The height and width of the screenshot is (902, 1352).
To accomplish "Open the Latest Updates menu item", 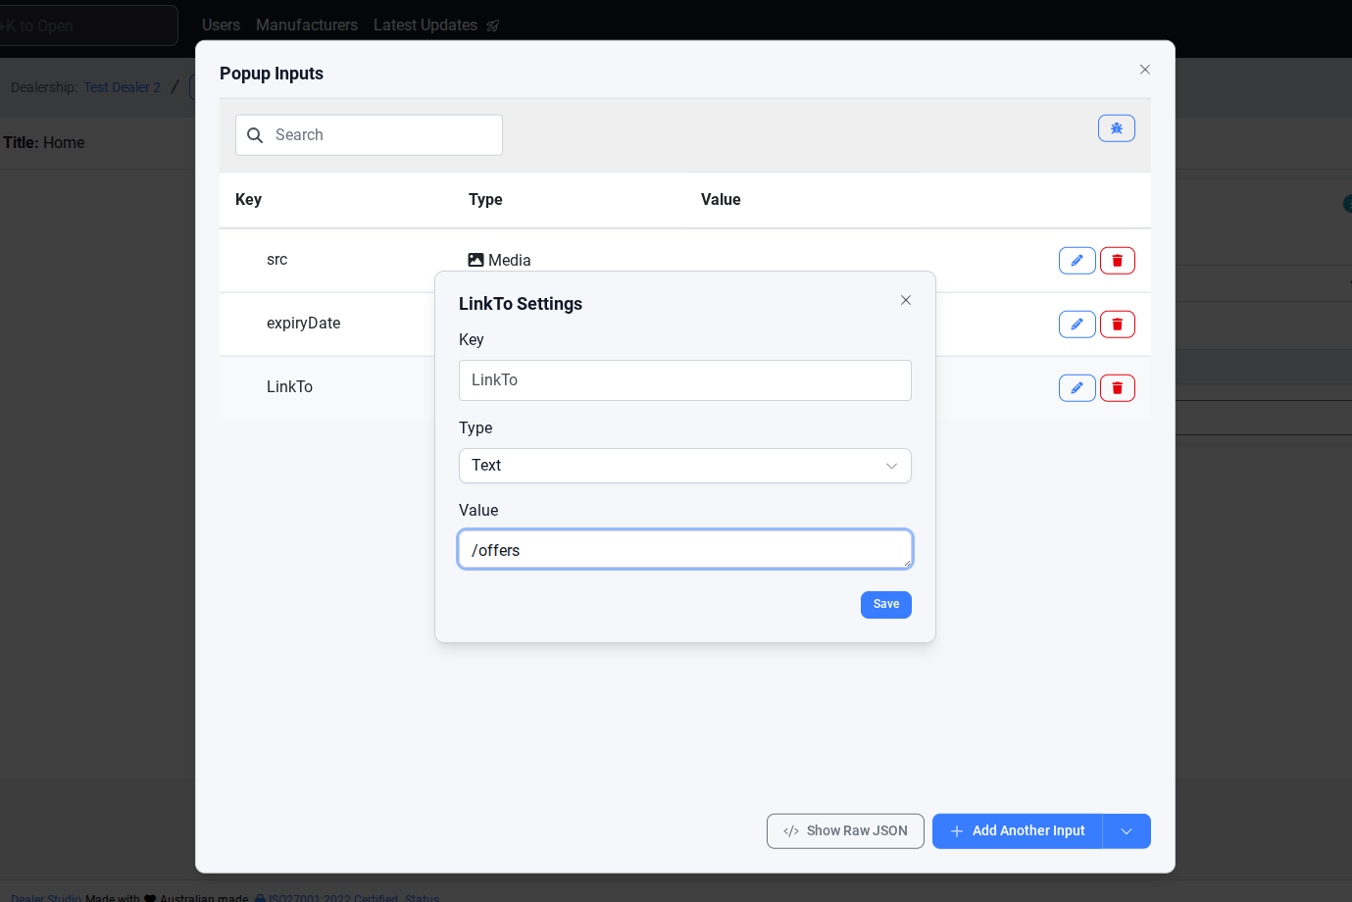I will coord(426,25).
